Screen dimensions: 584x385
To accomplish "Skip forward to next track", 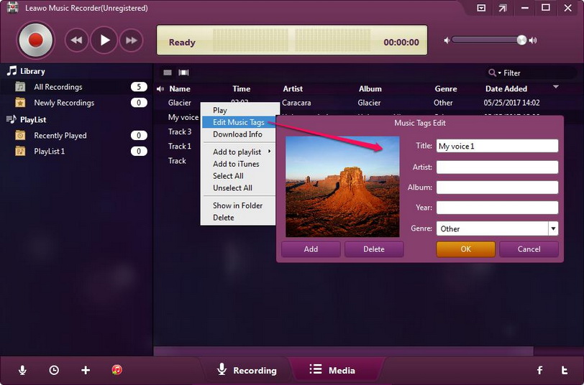I will (131, 40).
